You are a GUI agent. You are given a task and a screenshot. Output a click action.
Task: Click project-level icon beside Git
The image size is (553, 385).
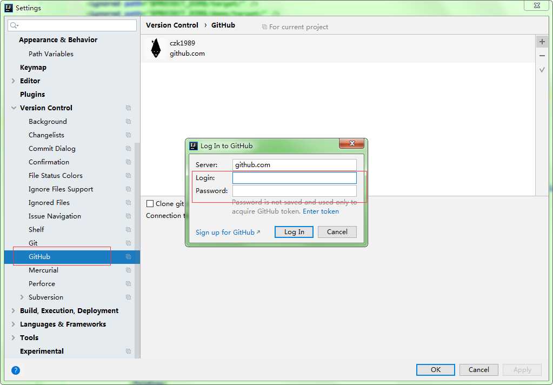tap(128, 243)
